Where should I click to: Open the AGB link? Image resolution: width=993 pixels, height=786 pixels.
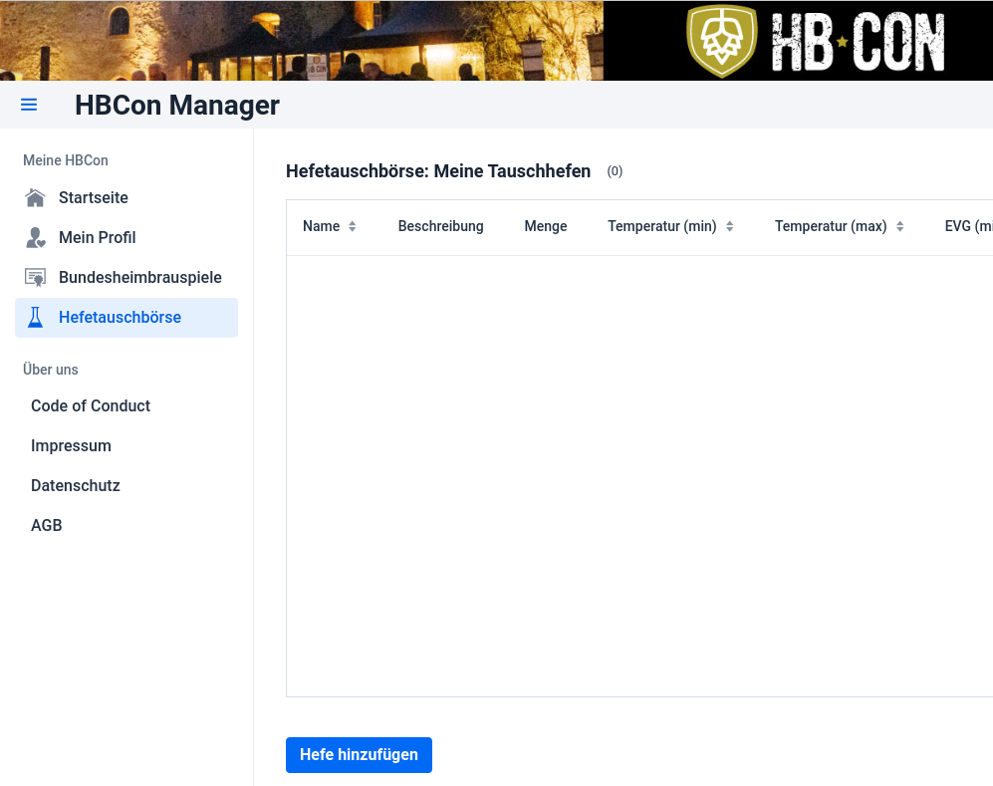pyautogui.click(x=47, y=525)
